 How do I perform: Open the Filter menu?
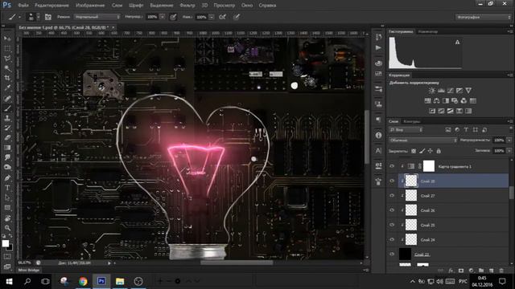(187, 6)
